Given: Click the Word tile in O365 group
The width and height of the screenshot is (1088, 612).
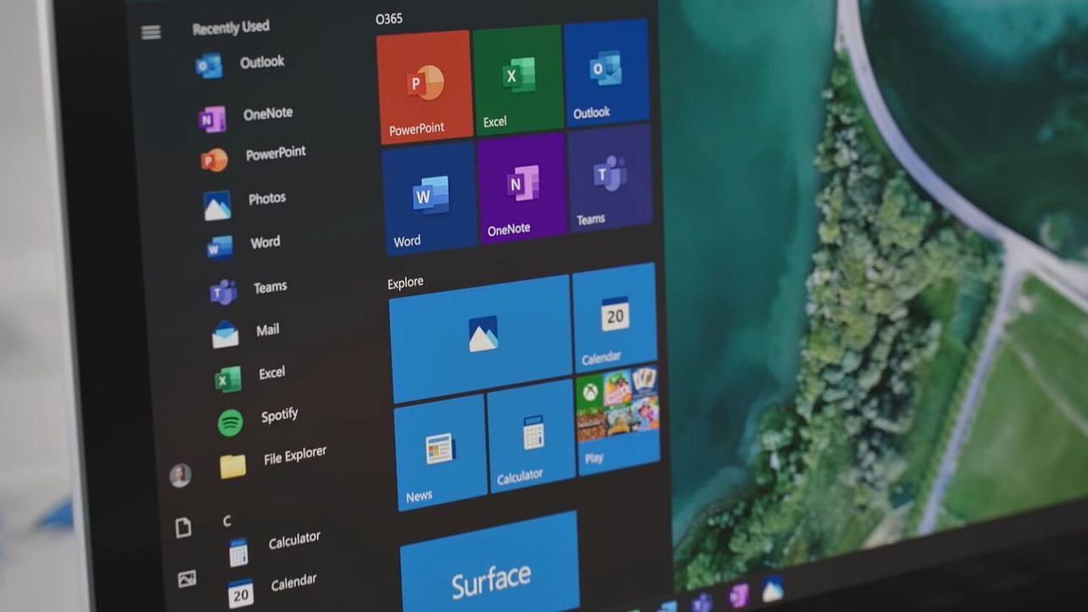Looking at the screenshot, I should (x=429, y=199).
